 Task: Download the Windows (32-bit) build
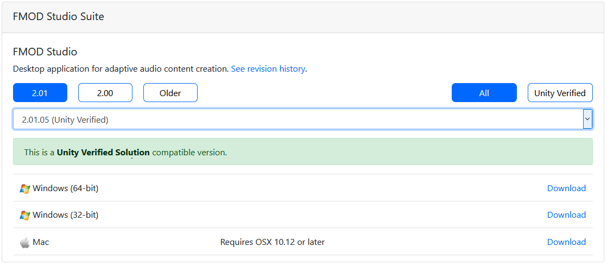point(566,214)
